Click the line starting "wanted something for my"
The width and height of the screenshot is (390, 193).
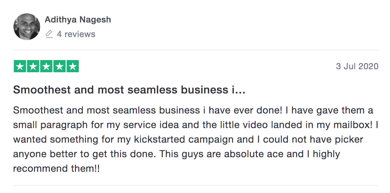click(188, 140)
